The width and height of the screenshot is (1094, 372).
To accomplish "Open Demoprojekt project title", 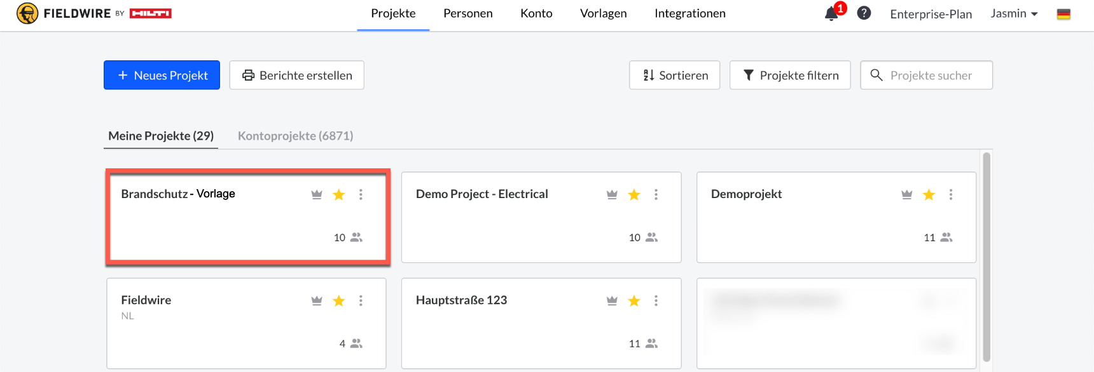I will click(746, 194).
